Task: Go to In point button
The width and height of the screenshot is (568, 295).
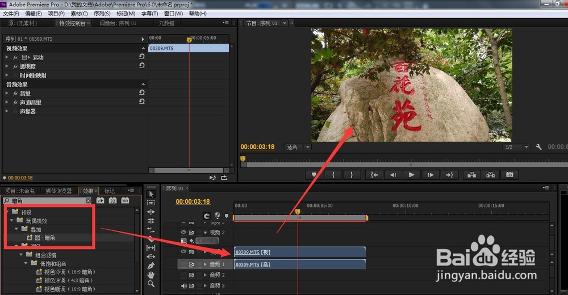Action: (x=374, y=175)
